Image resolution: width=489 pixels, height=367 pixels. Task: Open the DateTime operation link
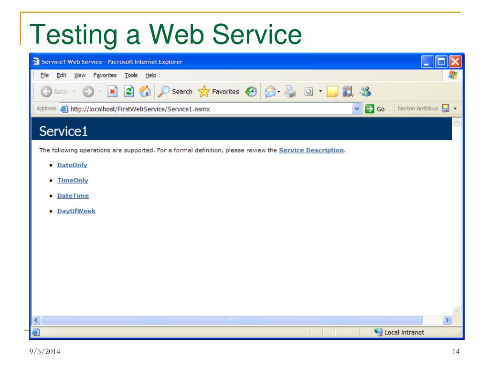click(x=73, y=195)
